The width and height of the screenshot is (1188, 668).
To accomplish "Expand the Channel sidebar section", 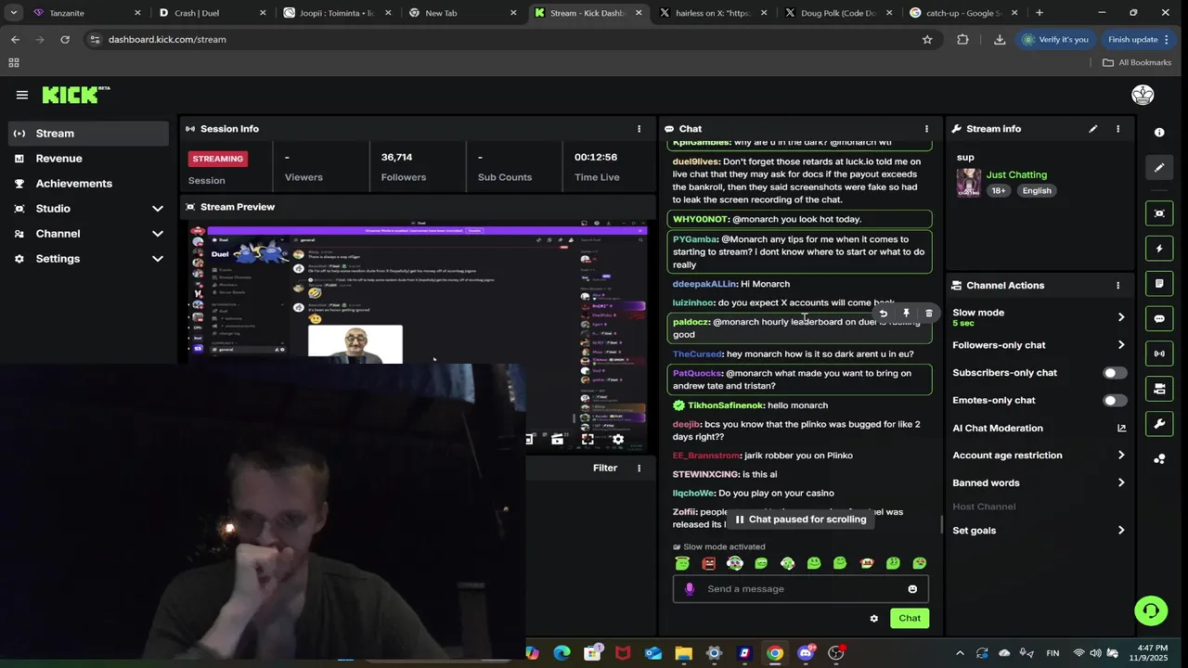I will point(157,234).
